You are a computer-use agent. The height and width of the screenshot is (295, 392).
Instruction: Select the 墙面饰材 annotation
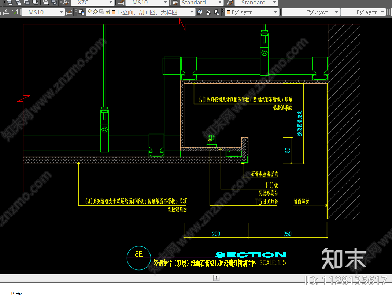coord(302,201)
